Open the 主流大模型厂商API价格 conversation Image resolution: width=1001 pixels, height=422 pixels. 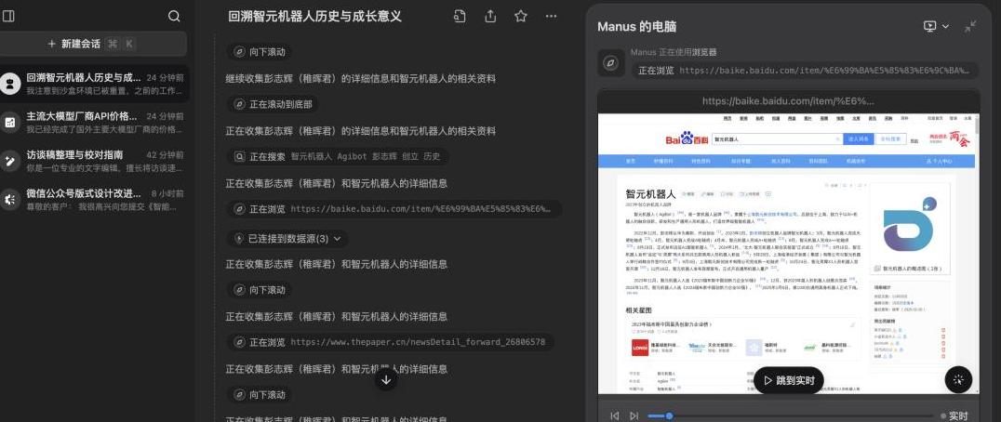click(x=93, y=123)
